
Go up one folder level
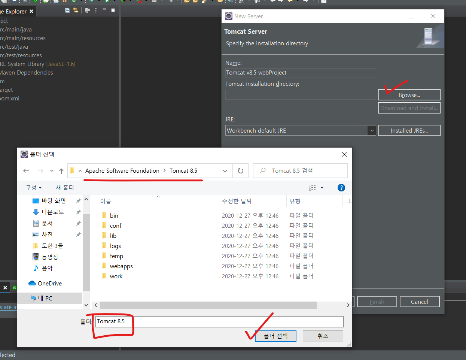(x=61, y=171)
